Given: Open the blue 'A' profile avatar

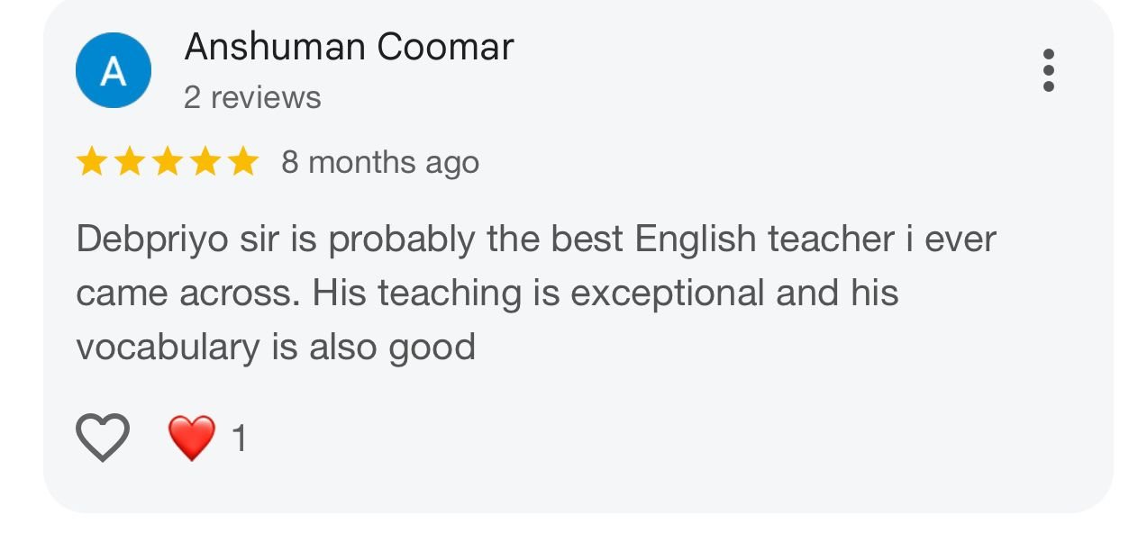Looking at the screenshot, I should [113, 70].
